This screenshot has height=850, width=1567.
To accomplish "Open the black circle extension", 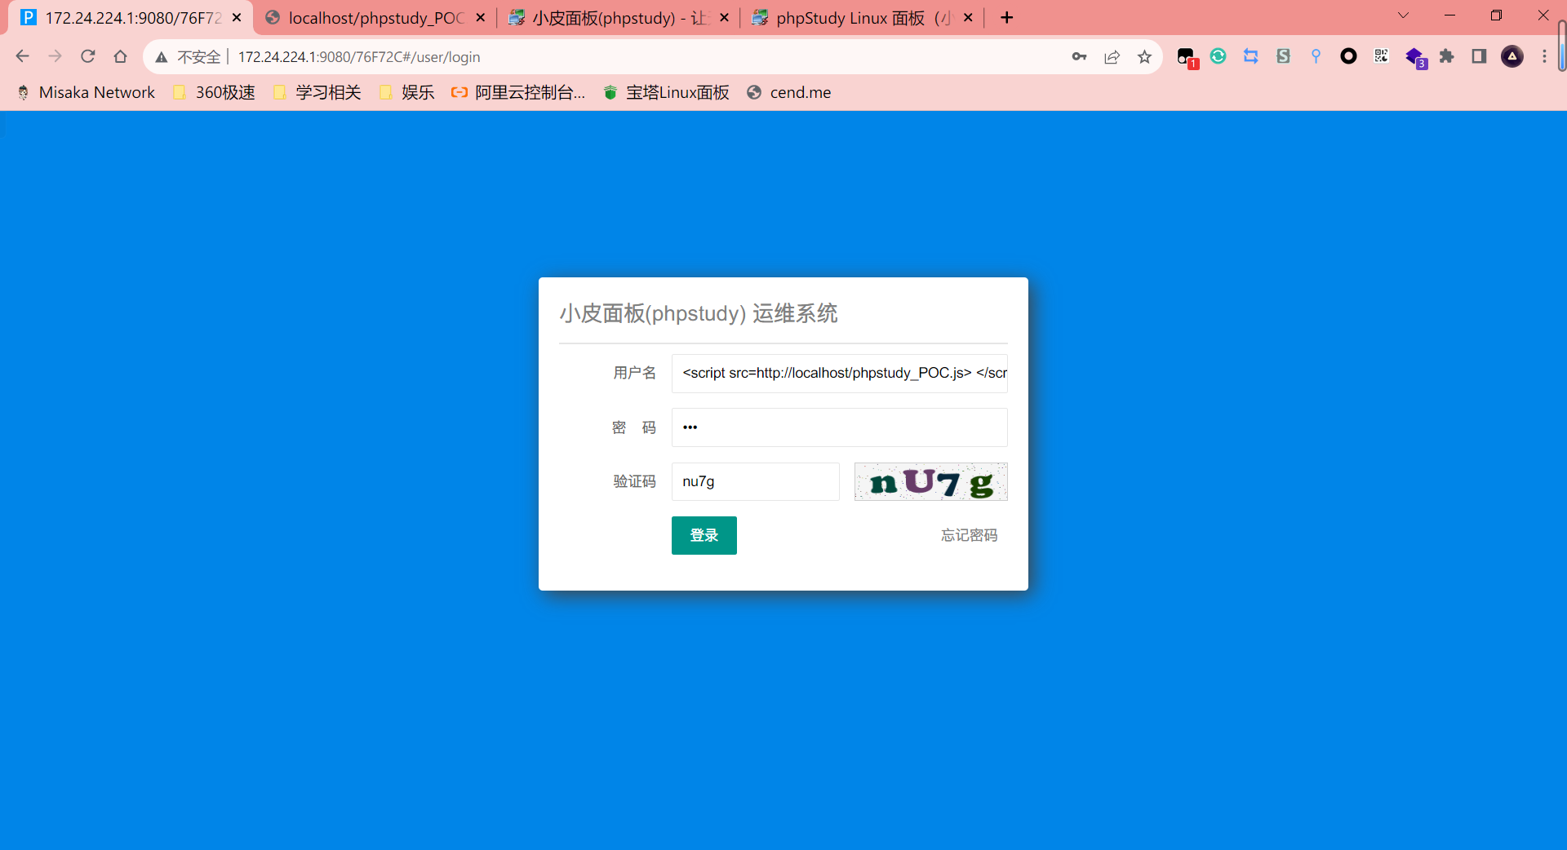I will pos(1348,55).
